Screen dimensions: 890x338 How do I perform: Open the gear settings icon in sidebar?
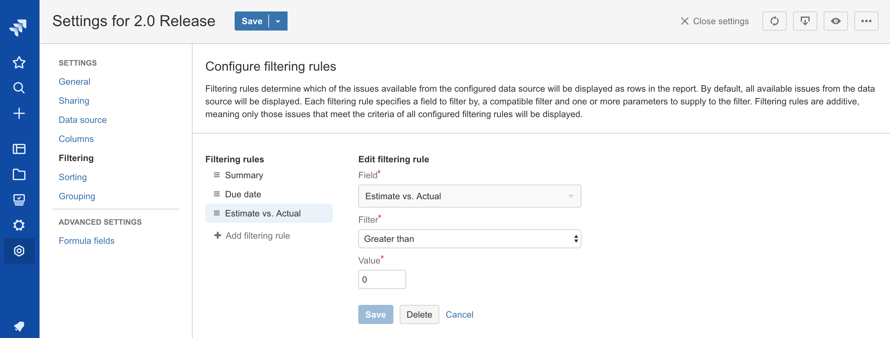click(x=19, y=225)
